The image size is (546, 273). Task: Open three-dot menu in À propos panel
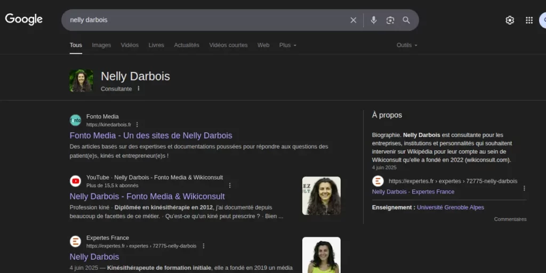click(524, 188)
